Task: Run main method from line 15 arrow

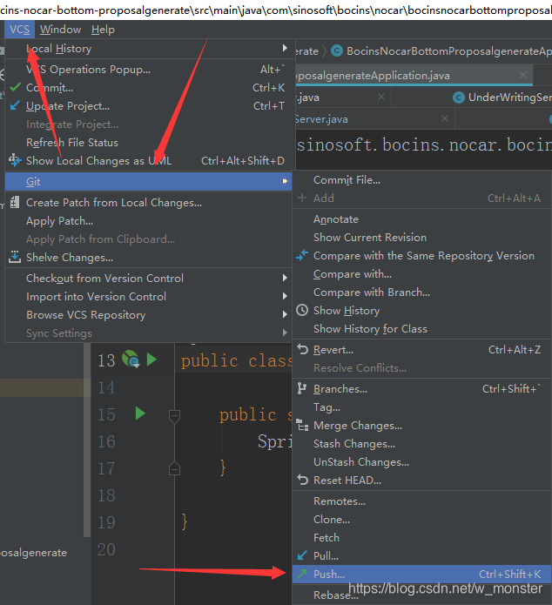Action: [140, 413]
